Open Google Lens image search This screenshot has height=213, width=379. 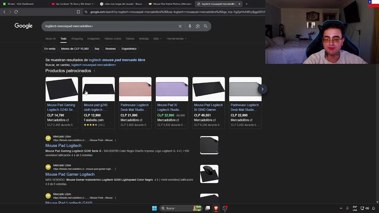[x=198, y=26]
